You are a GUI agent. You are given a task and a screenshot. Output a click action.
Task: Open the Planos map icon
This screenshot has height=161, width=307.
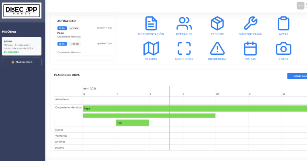tap(151, 48)
